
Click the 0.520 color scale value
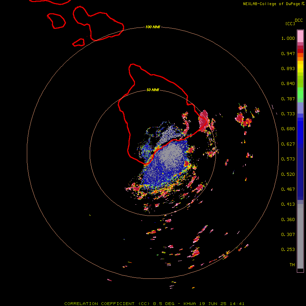point(288,174)
